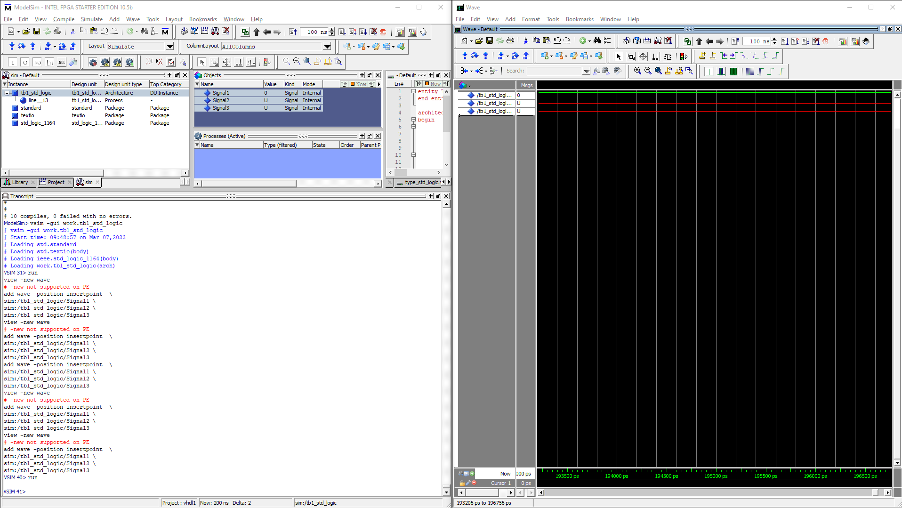Open the Objects Name column filter arrow
902x508 pixels.
click(197, 84)
